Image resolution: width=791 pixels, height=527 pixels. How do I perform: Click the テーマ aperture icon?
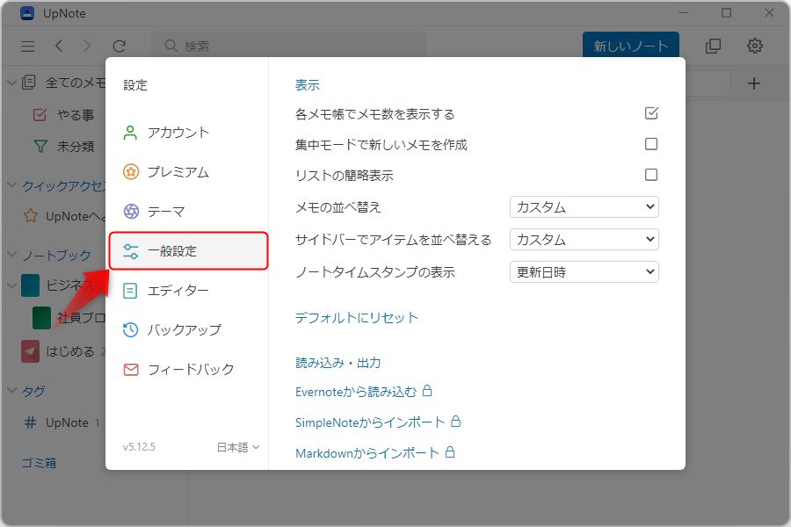click(131, 212)
